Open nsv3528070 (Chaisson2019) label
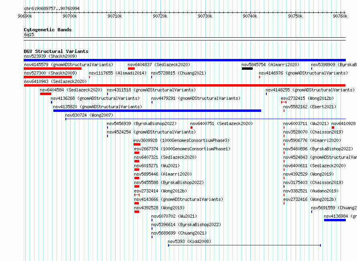The width and height of the screenshot is (357, 261). [x=313, y=132]
